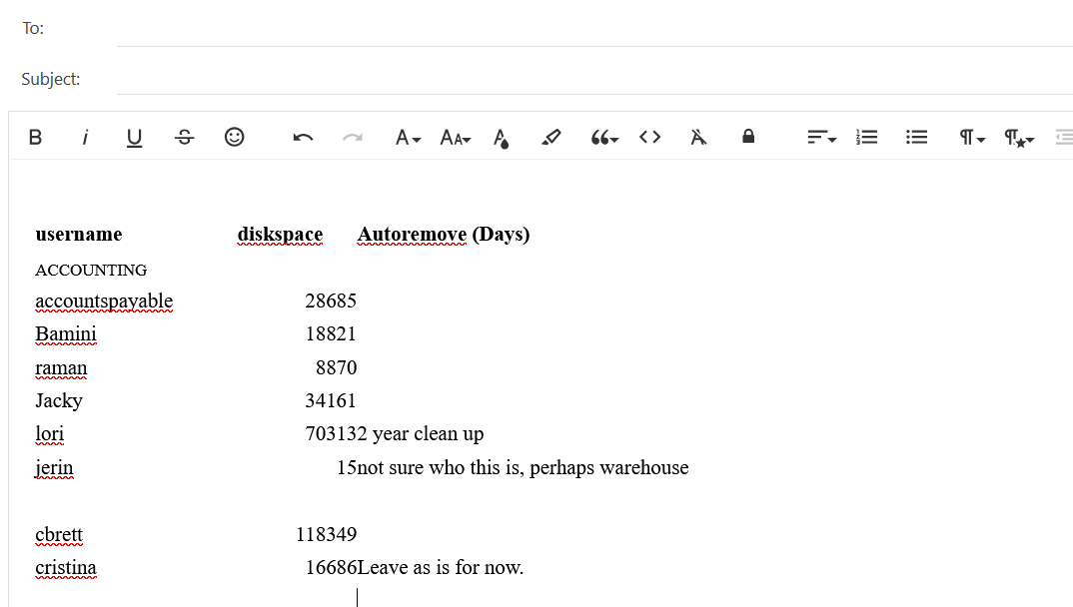Click the lock icon in toolbar

[748, 137]
